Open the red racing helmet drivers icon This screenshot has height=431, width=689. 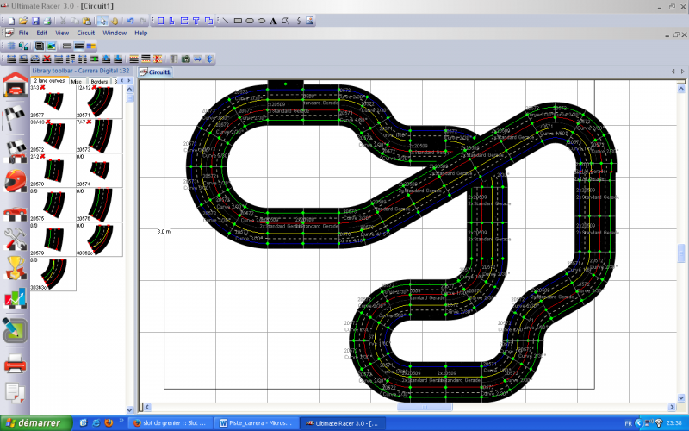(14, 179)
